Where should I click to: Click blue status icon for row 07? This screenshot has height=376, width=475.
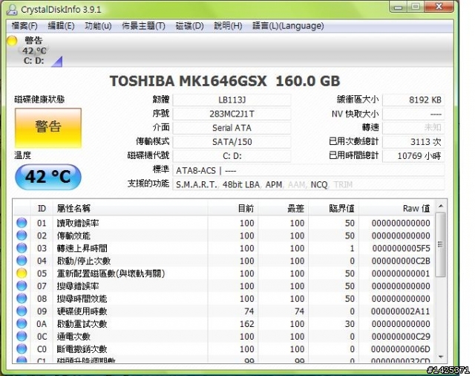pos(22,286)
